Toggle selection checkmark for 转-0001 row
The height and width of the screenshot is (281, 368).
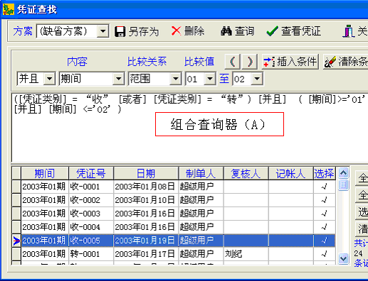pos(324,254)
